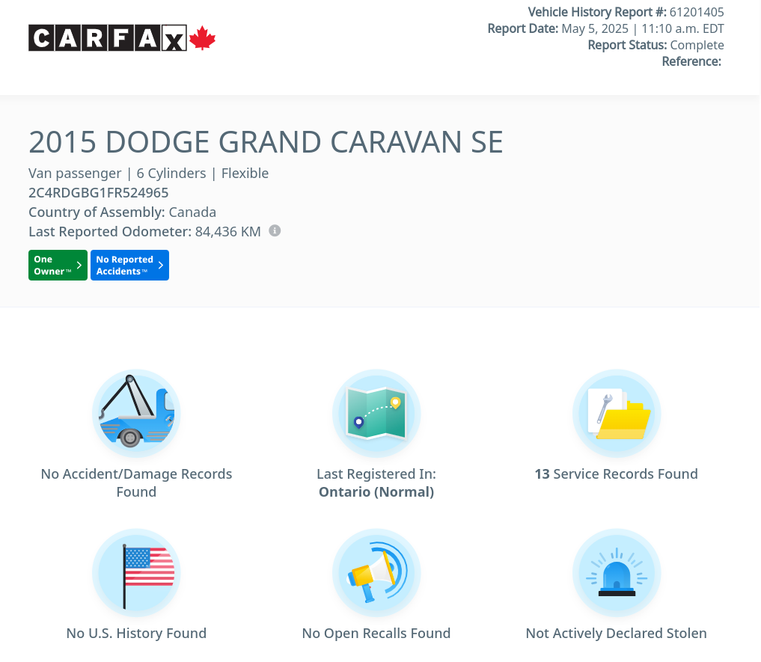Click 'No Accident/Damage Records Found' text

tap(136, 483)
